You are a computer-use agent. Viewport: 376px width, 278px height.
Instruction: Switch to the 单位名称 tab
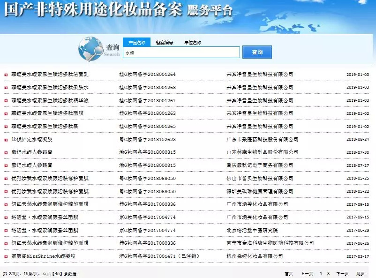coord(193,43)
